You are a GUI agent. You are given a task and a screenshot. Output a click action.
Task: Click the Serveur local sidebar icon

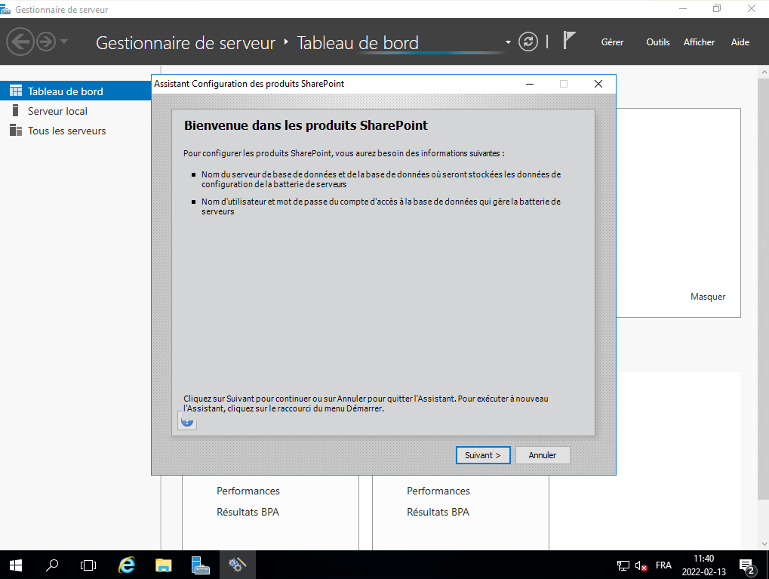[x=16, y=110]
